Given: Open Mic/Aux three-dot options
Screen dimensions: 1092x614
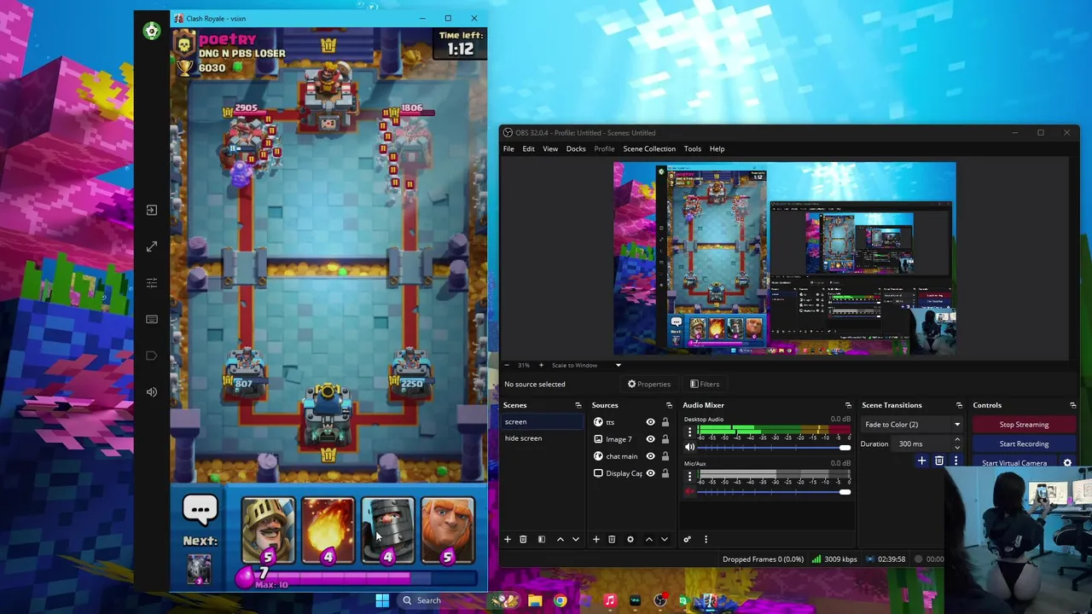Looking at the screenshot, I should (x=690, y=476).
